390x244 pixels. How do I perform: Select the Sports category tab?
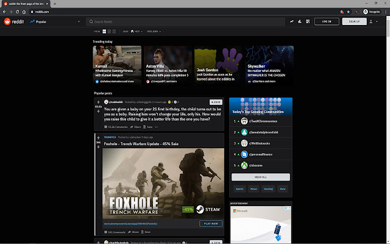(x=239, y=188)
